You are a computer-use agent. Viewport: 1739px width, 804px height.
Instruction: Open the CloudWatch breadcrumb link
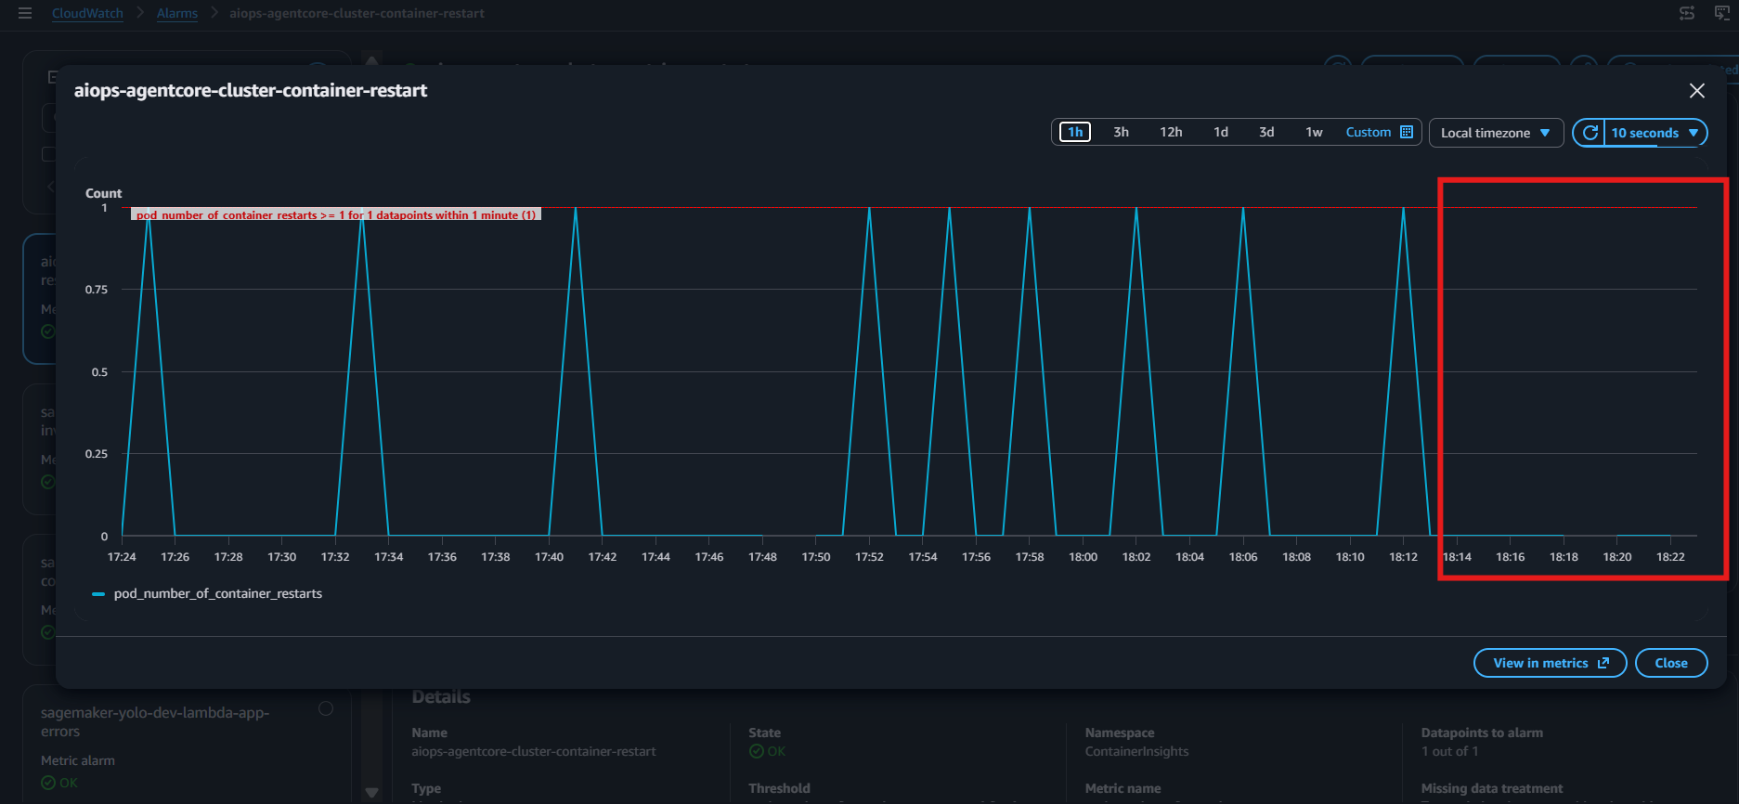click(x=87, y=13)
